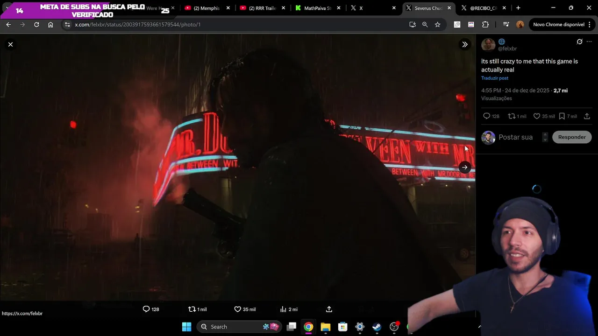This screenshot has width=598, height=336.
Task: Open OBS Studio from taskbar
Action: (394, 327)
